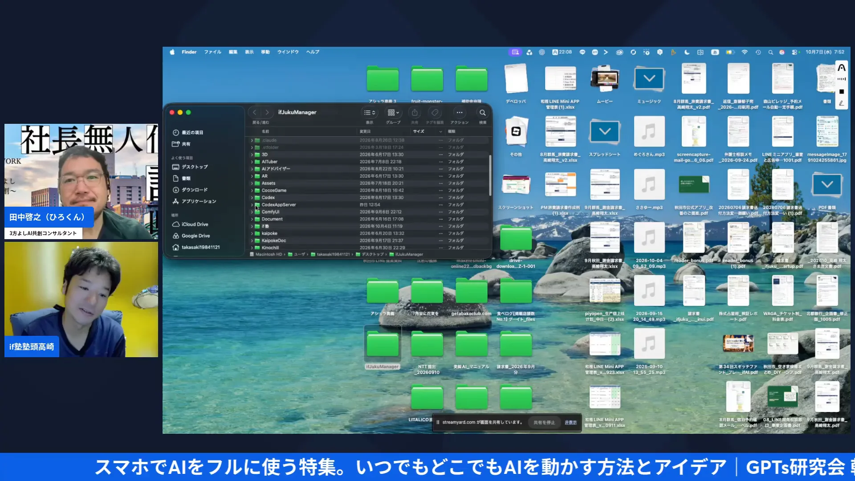Select getabakoclub.com folder on desktop
The height and width of the screenshot is (481, 855).
471,296
